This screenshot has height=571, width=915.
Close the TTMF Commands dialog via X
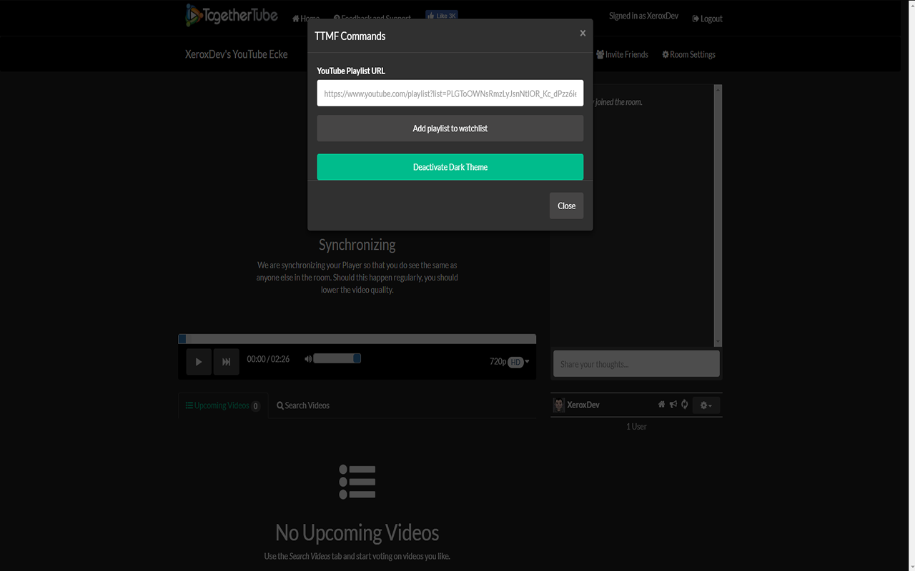[x=583, y=33]
